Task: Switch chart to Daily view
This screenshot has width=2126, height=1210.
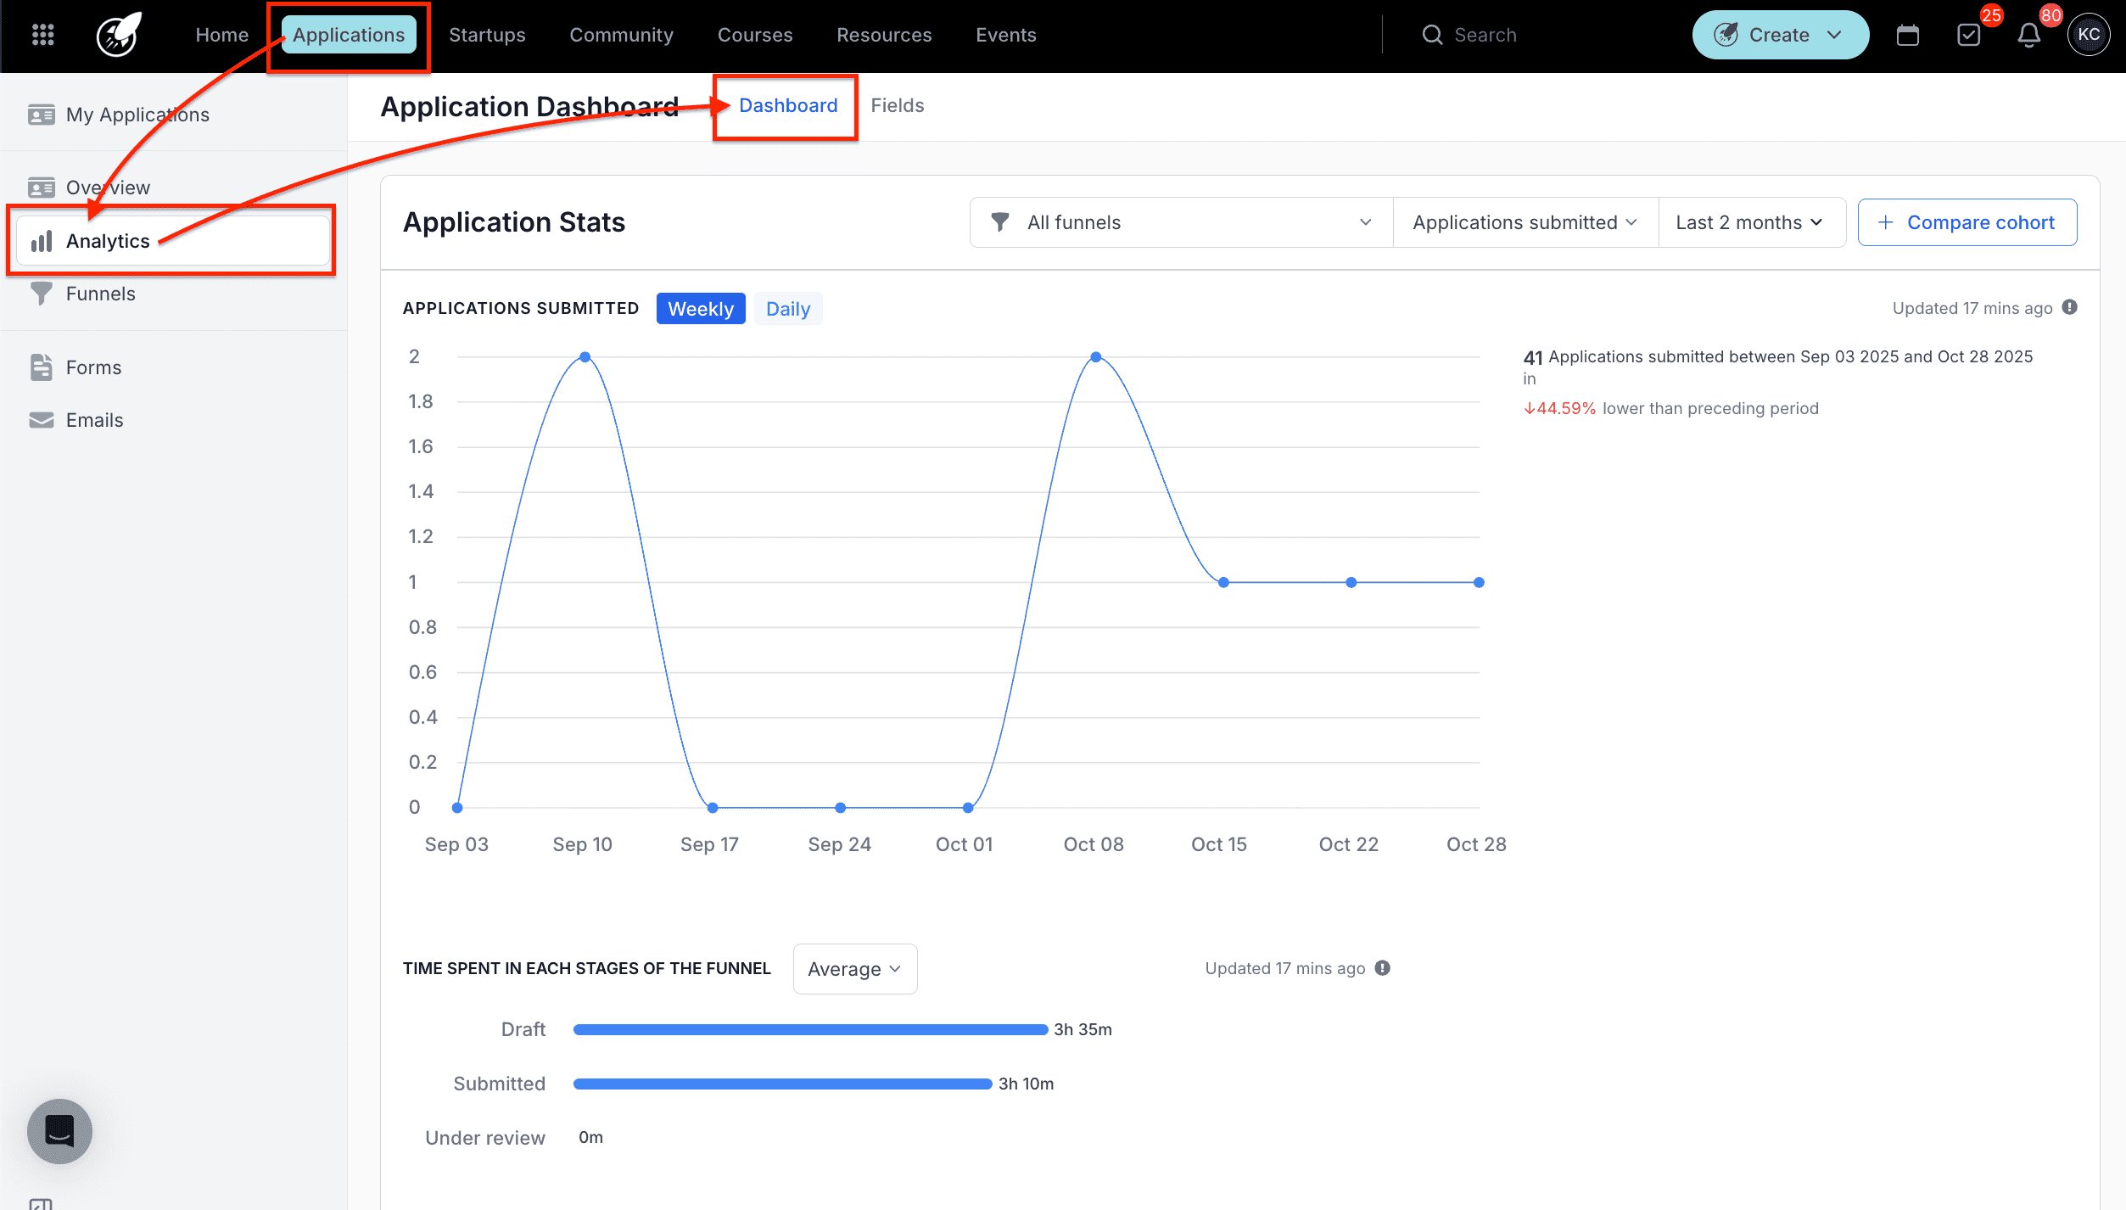Action: 787,308
